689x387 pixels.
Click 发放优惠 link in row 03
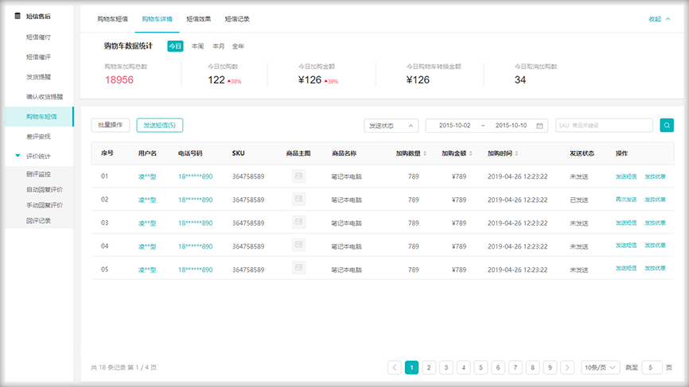(x=655, y=223)
